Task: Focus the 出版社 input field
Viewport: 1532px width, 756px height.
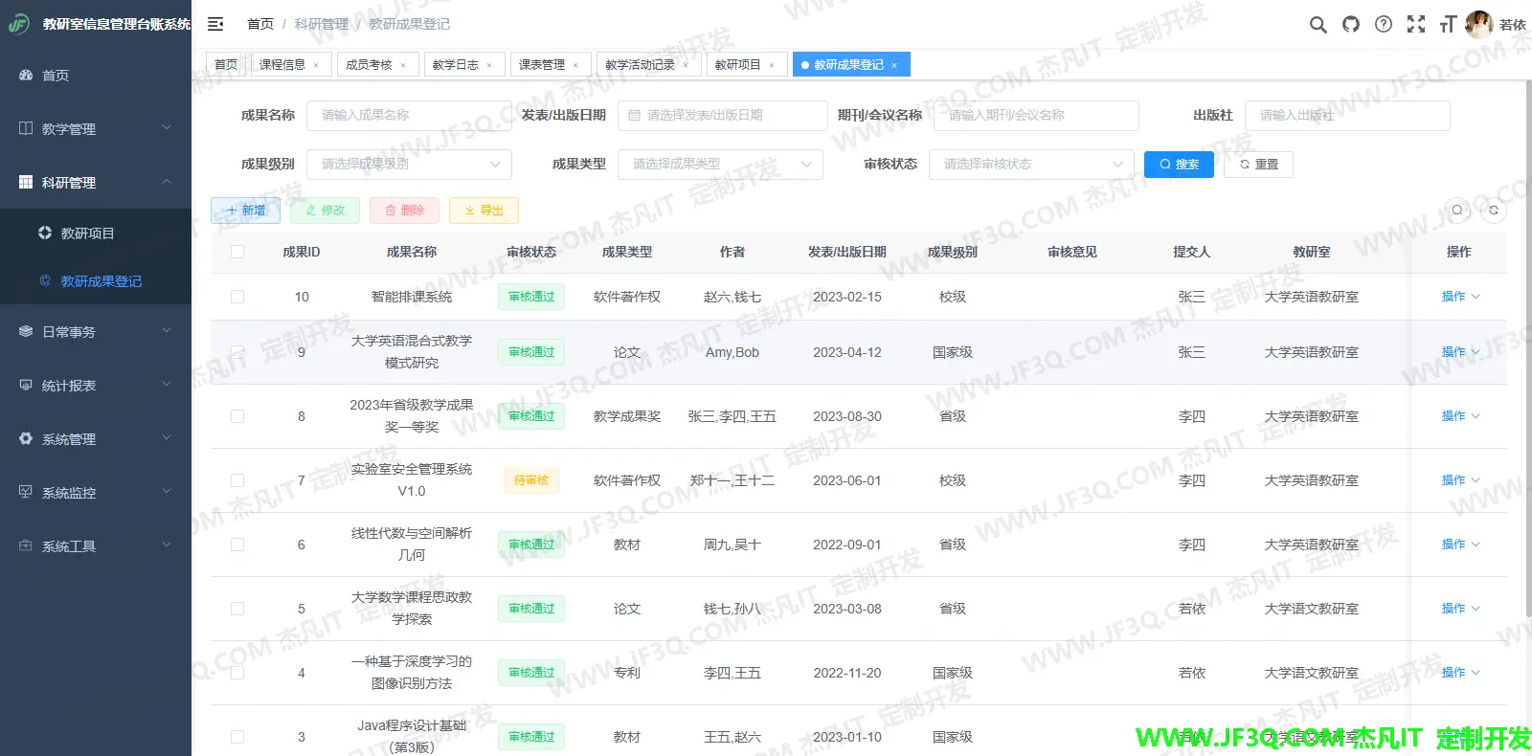Action: pos(1347,115)
